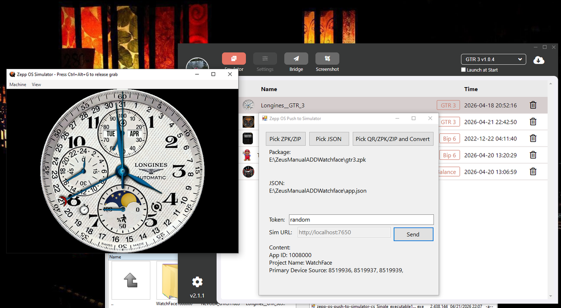
Task: Toggle Launch at Start checkbox
Action: click(464, 70)
